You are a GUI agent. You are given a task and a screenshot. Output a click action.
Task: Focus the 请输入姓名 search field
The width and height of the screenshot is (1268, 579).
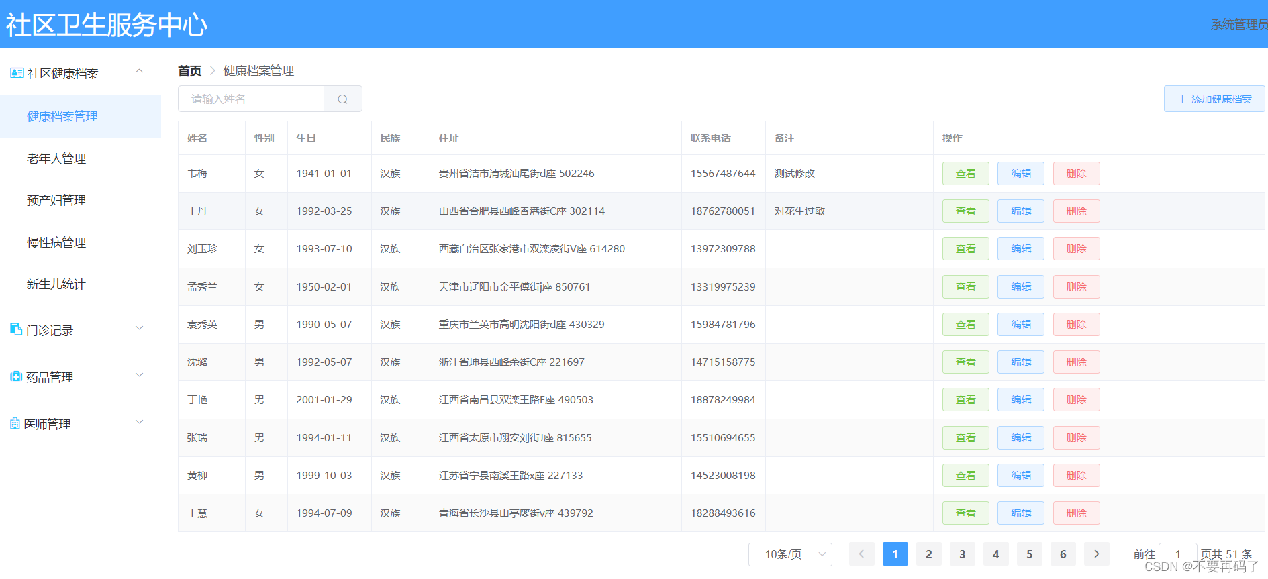251,99
